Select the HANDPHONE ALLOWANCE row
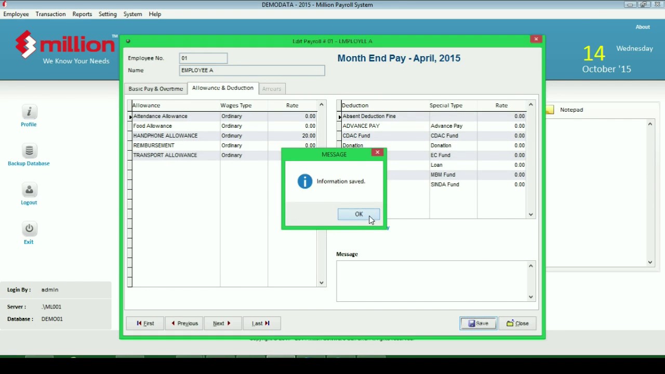This screenshot has height=374, width=665. tap(224, 136)
